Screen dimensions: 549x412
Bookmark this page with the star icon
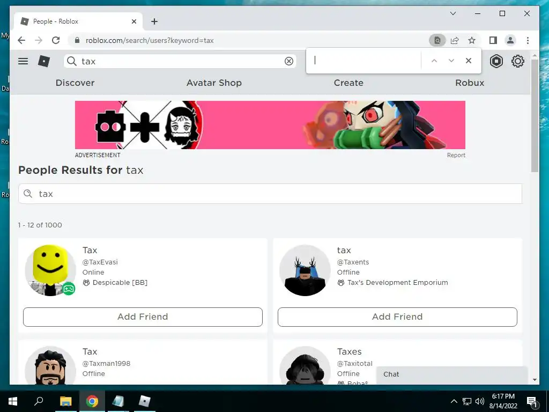(472, 40)
